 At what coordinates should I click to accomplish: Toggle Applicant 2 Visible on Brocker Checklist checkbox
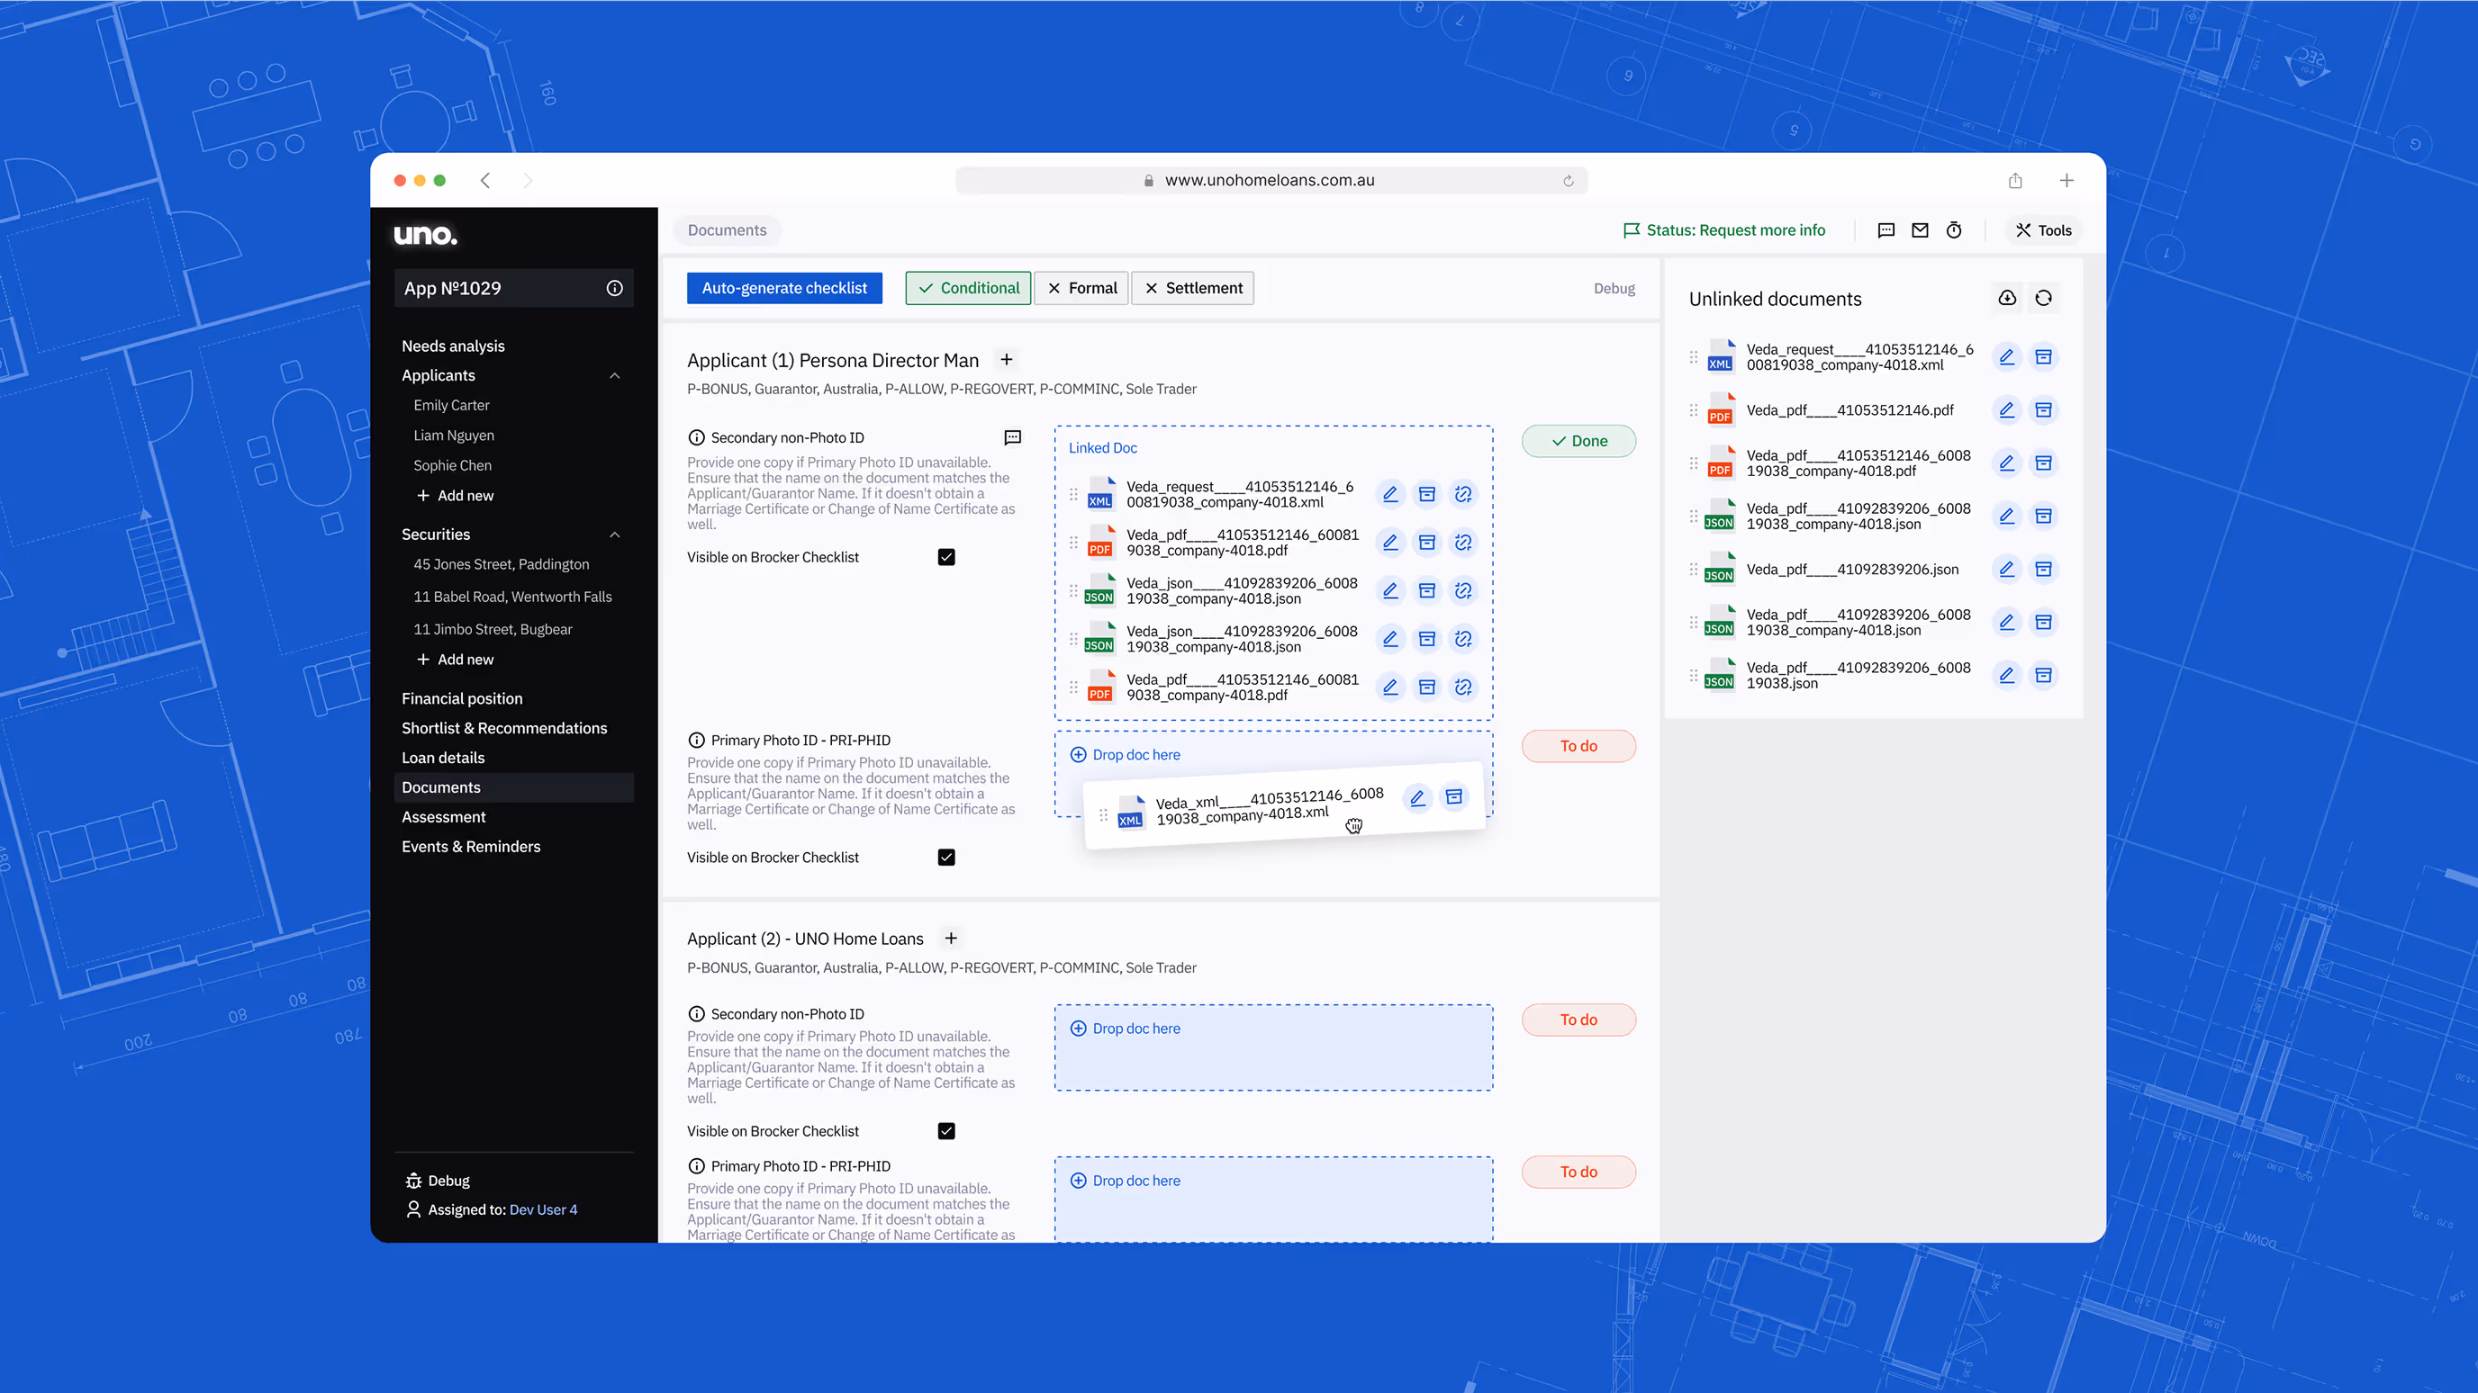coord(946,1131)
